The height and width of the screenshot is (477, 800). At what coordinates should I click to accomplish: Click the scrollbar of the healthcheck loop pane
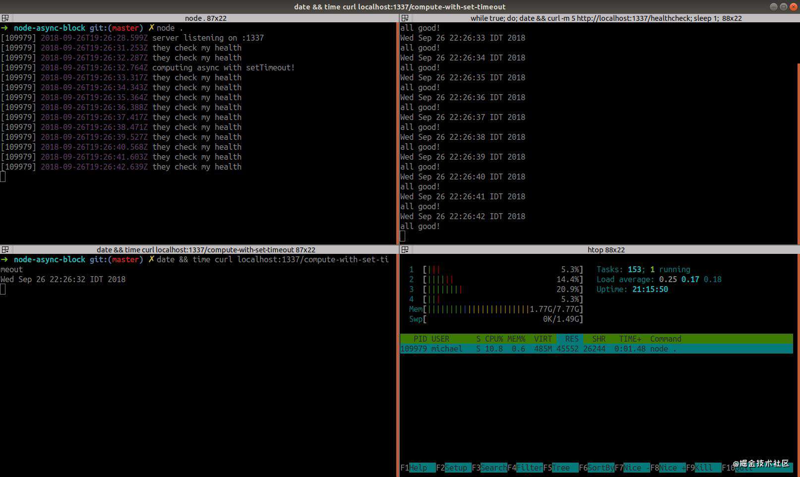(x=798, y=154)
